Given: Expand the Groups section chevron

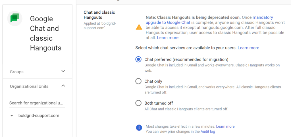Looking at the screenshot, I should [63, 71].
